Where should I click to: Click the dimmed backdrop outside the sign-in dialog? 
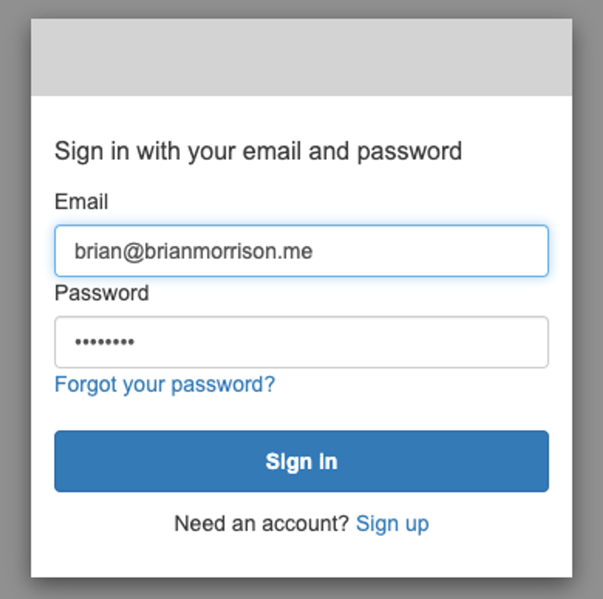[x=15, y=300]
